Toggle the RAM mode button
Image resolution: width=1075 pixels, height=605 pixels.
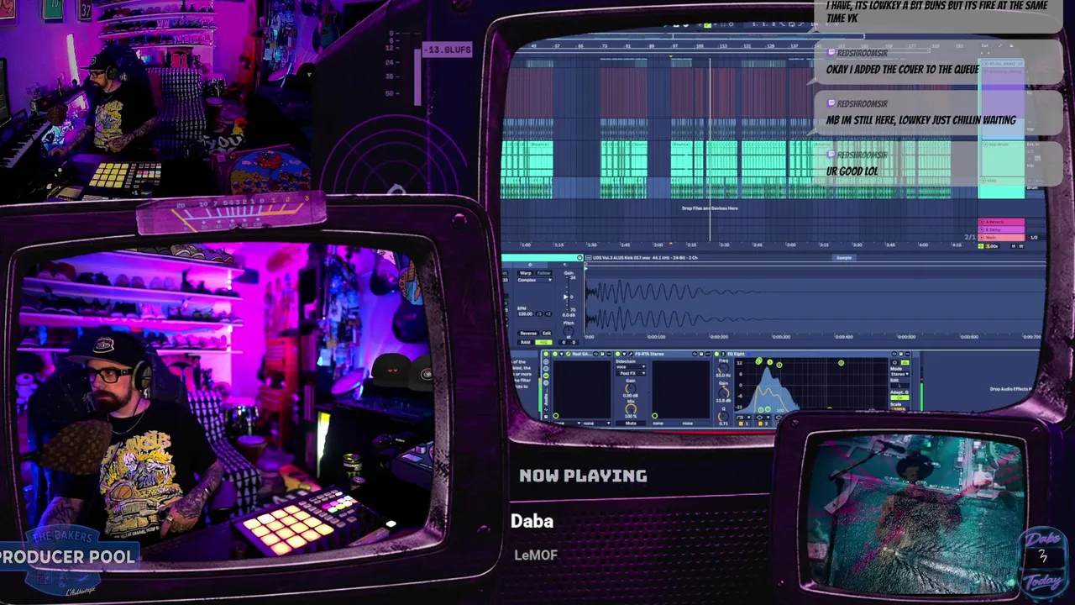tap(526, 342)
